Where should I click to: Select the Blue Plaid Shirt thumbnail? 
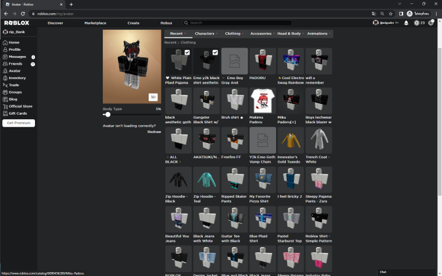tap(262, 219)
